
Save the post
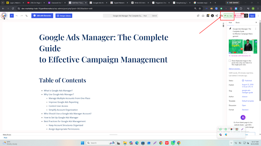[x=252, y=16]
